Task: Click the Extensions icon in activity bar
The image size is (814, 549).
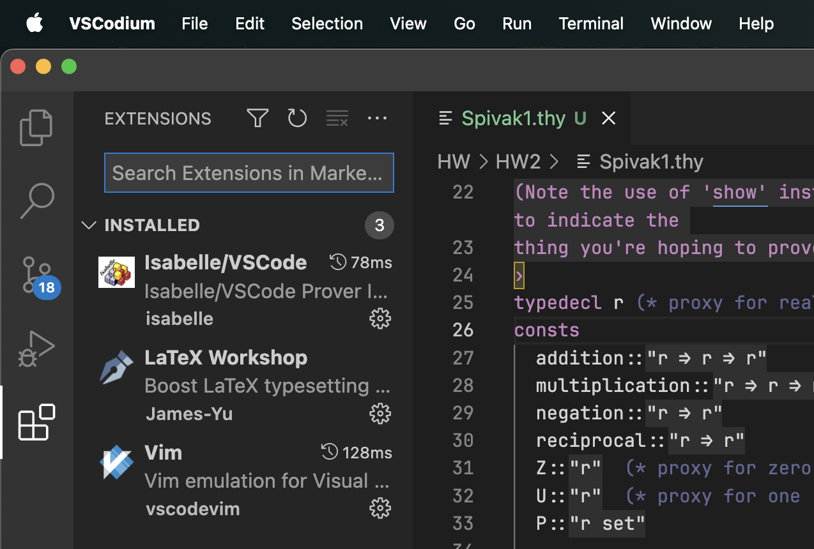Action: (x=36, y=422)
